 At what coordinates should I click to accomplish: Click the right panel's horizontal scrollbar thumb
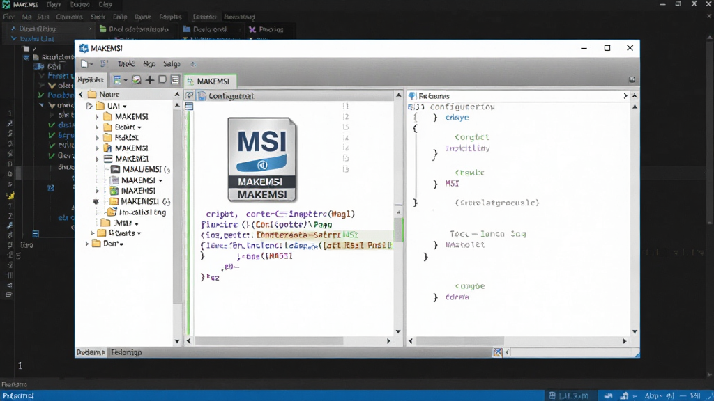[x=460, y=341]
